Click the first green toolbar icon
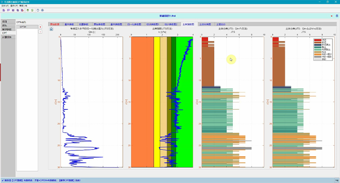Viewport: 340px width, 183px height. pyautogui.click(x=27, y=9)
